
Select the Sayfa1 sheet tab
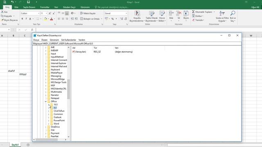coord(15,145)
